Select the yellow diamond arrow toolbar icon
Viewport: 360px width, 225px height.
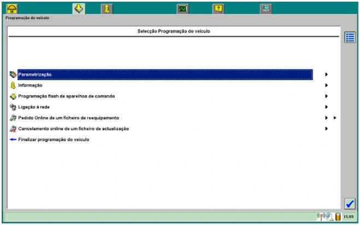[x=79, y=9]
